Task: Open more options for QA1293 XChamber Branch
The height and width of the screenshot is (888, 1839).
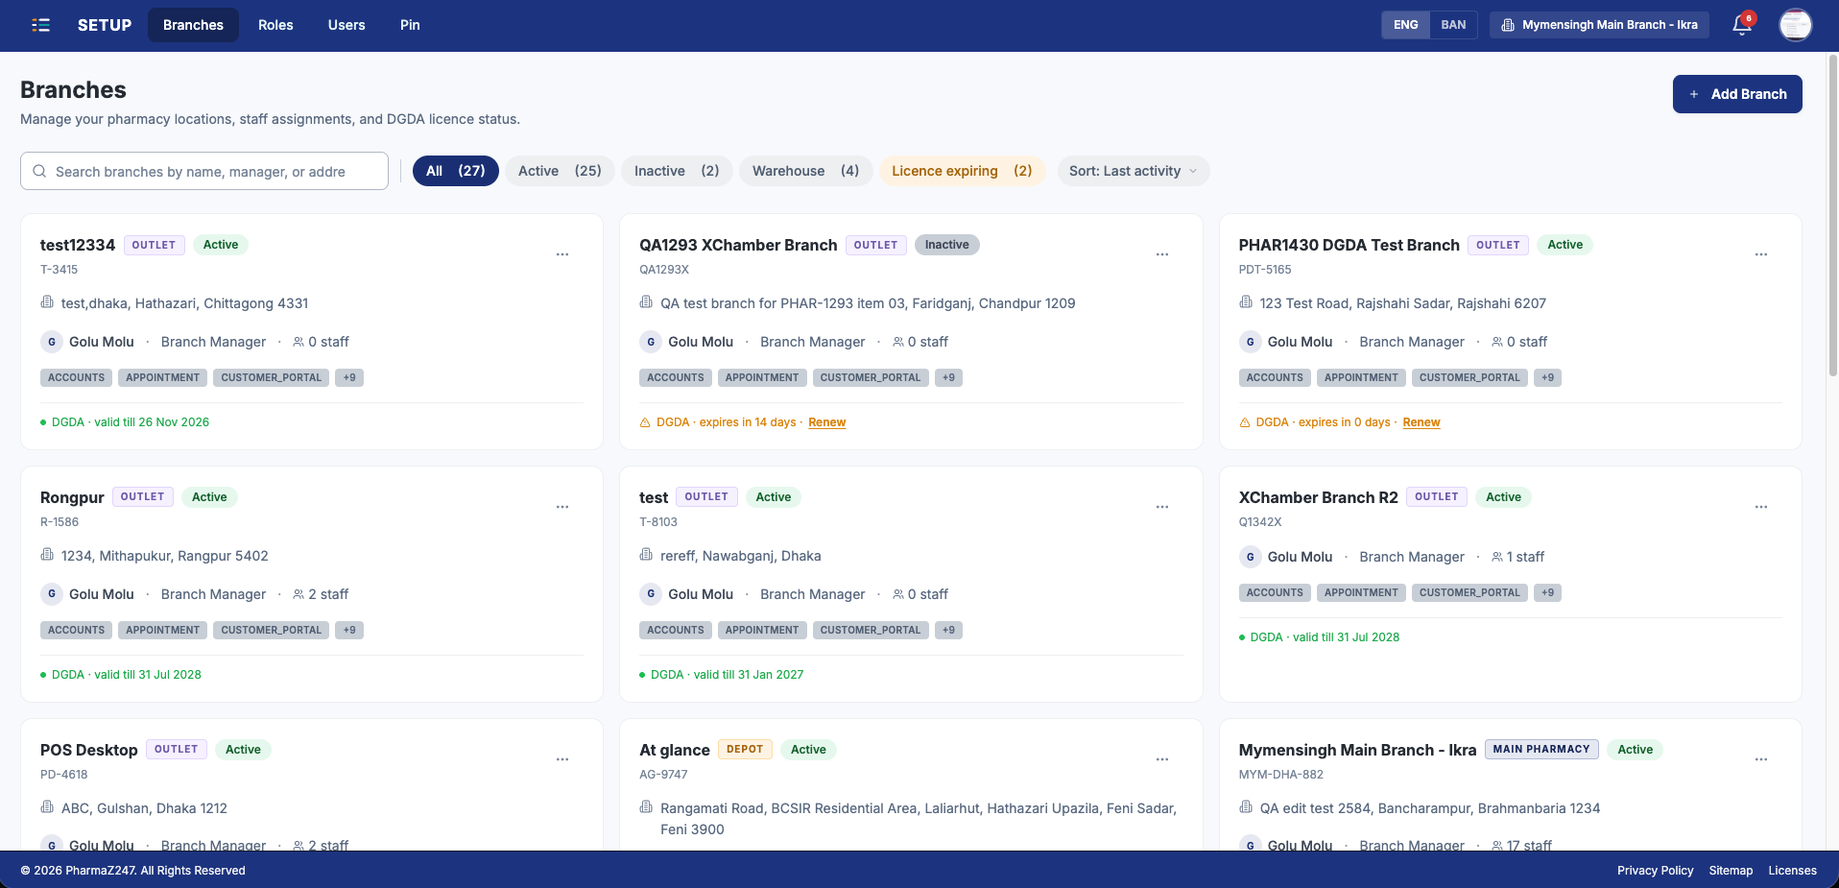Action: click(1162, 254)
